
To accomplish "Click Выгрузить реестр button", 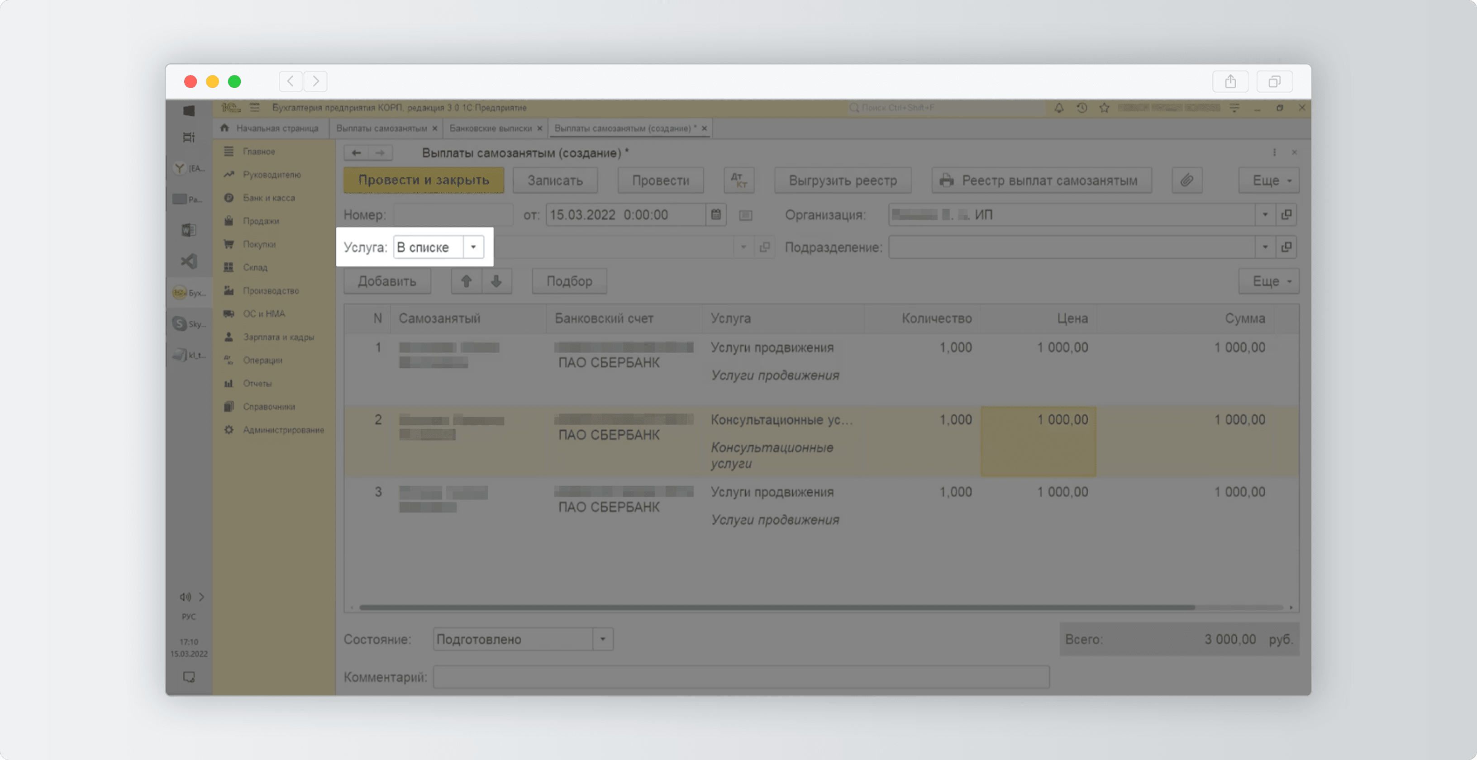I will pos(843,180).
